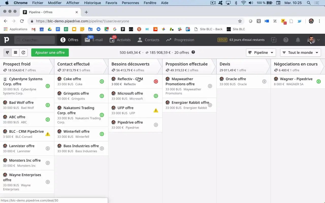Click Wayne Enterprises offer grey activity icon
325x203 pixels.
[48, 182]
